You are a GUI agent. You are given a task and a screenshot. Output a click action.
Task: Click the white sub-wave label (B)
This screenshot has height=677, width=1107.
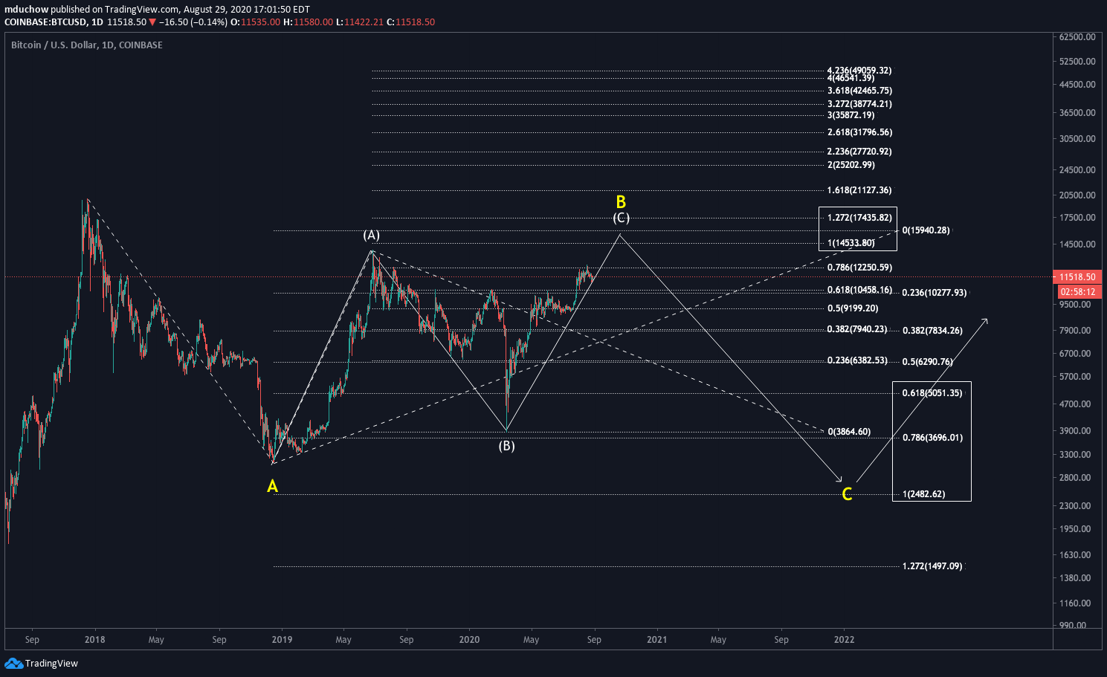click(506, 446)
